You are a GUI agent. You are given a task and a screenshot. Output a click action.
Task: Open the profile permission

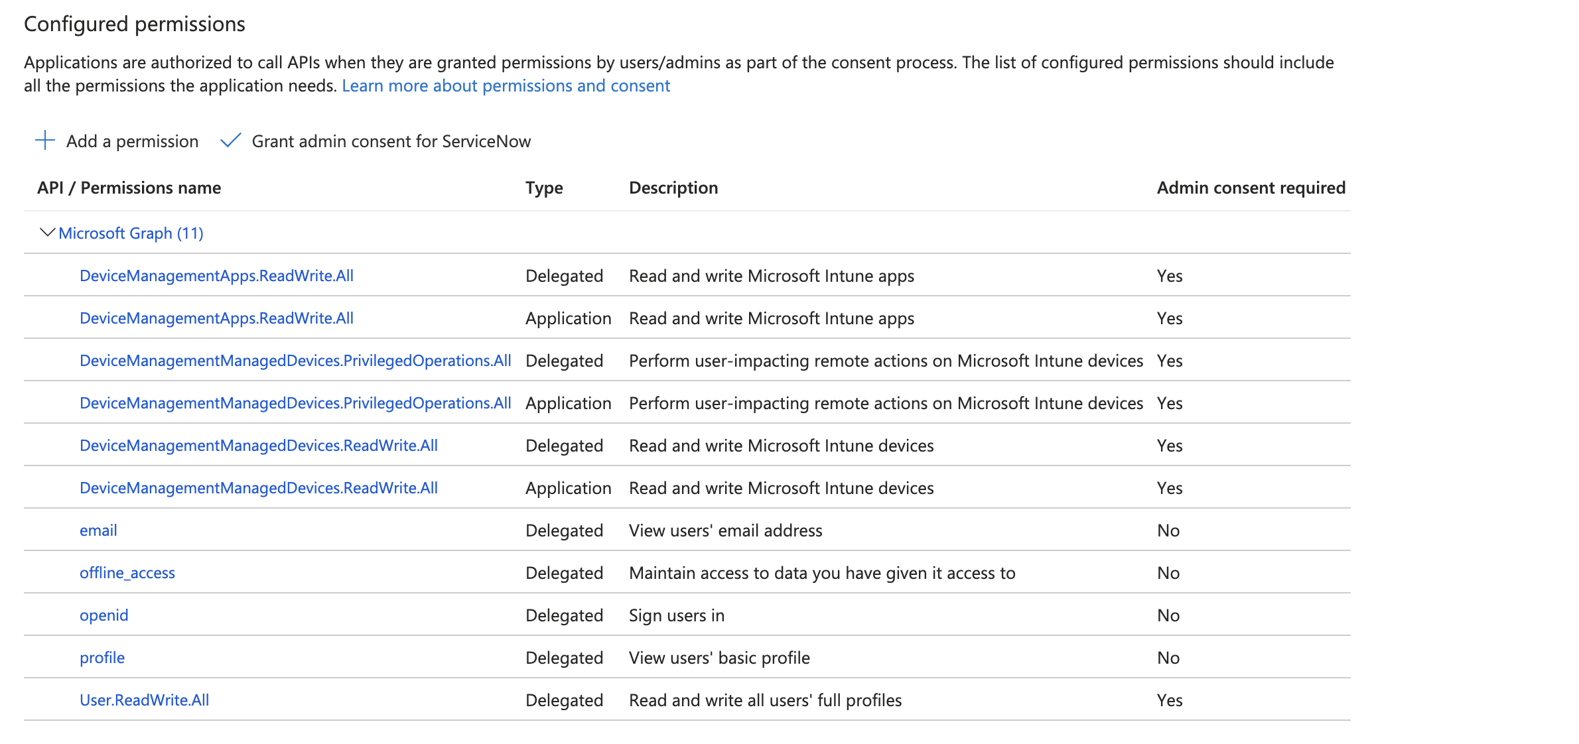click(x=102, y=658)
